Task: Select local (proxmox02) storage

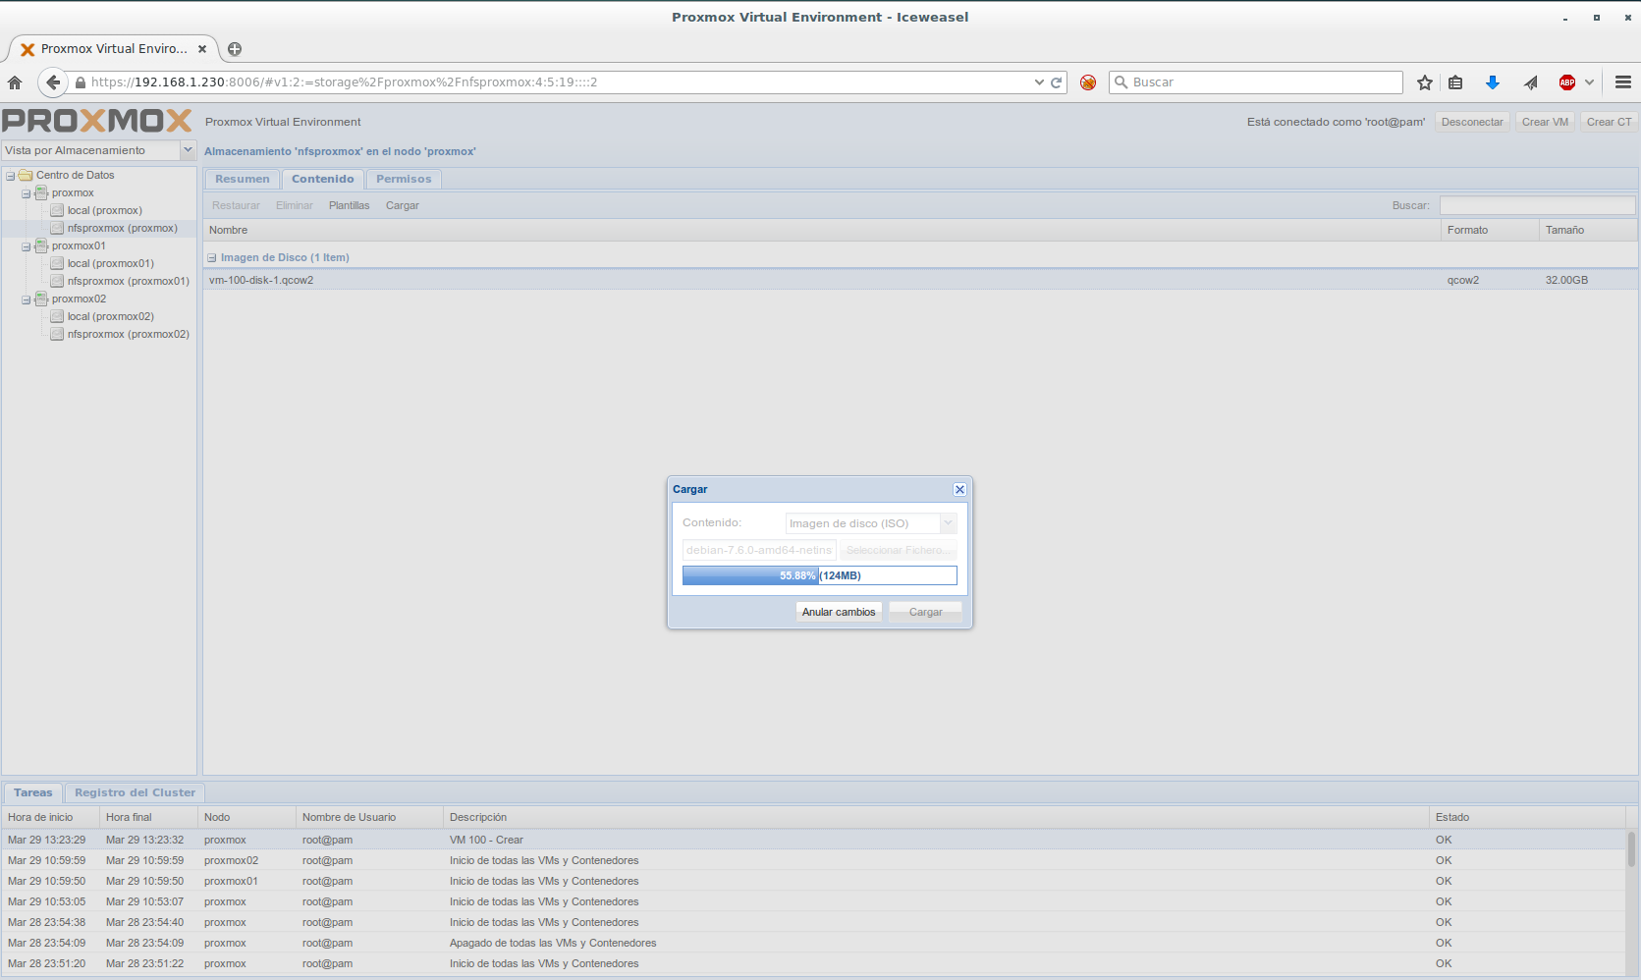Action: click(x=110, y=316)
